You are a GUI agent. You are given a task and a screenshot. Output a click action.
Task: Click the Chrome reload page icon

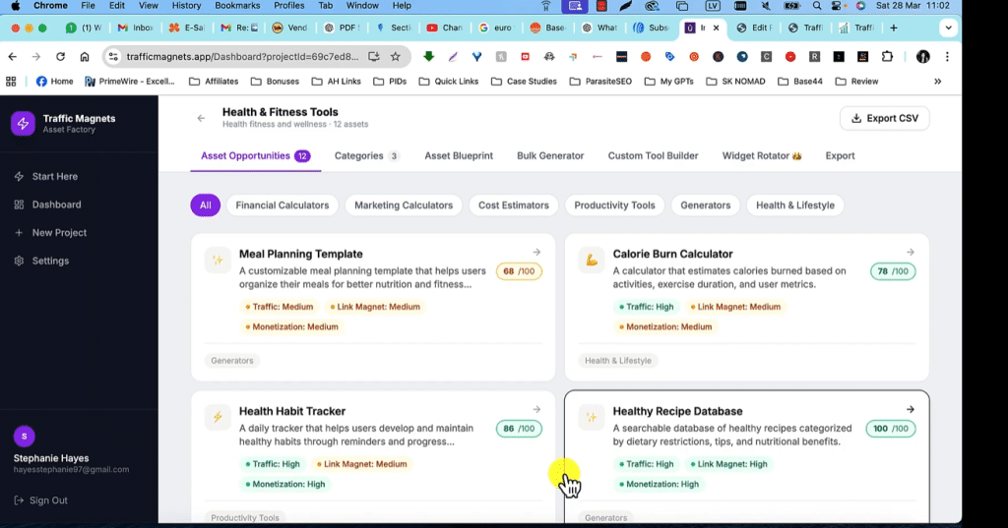(x=61, y=56)
